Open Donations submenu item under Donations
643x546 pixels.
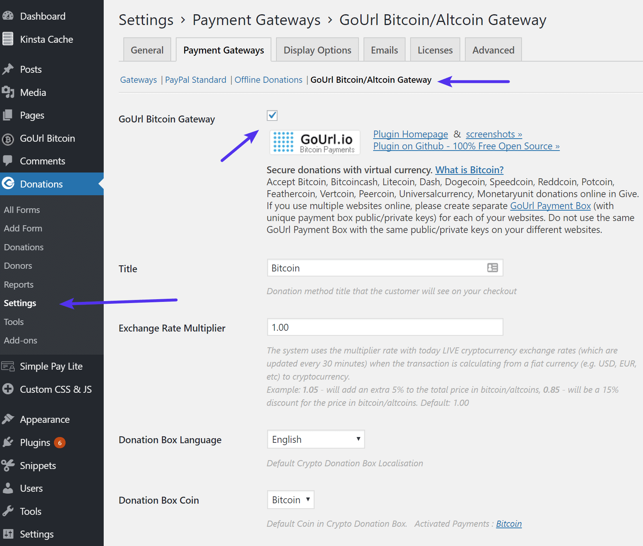(x=24, y=247)
